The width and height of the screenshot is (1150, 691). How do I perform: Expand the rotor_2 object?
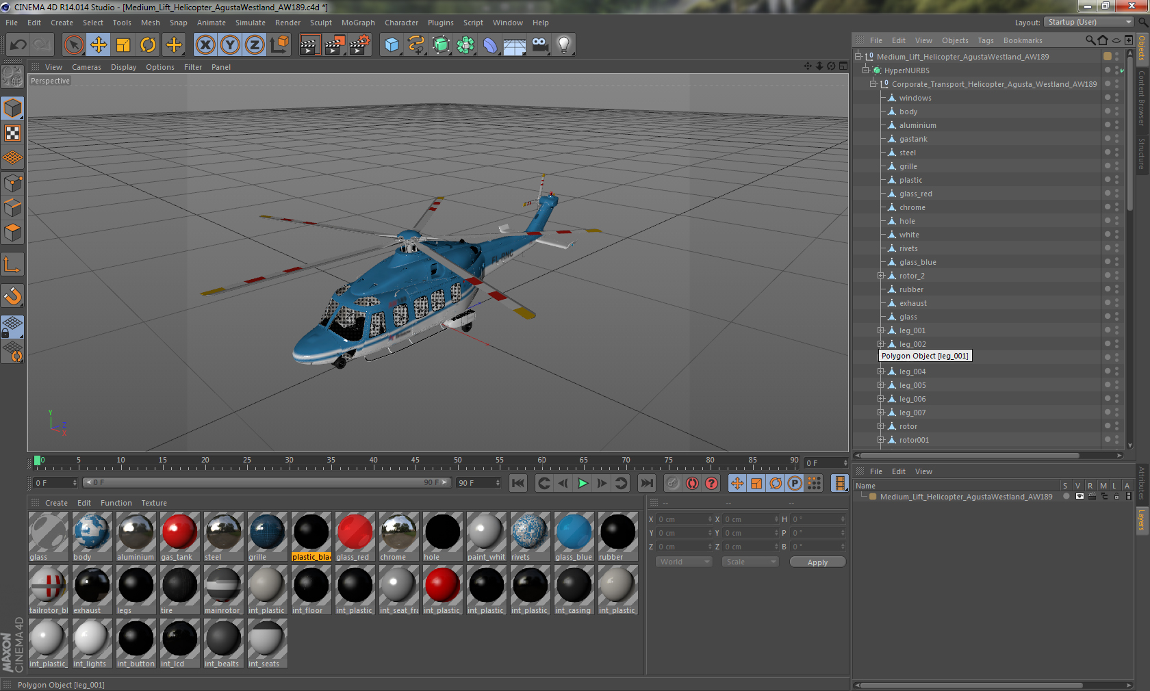click(x=881, y=275)
